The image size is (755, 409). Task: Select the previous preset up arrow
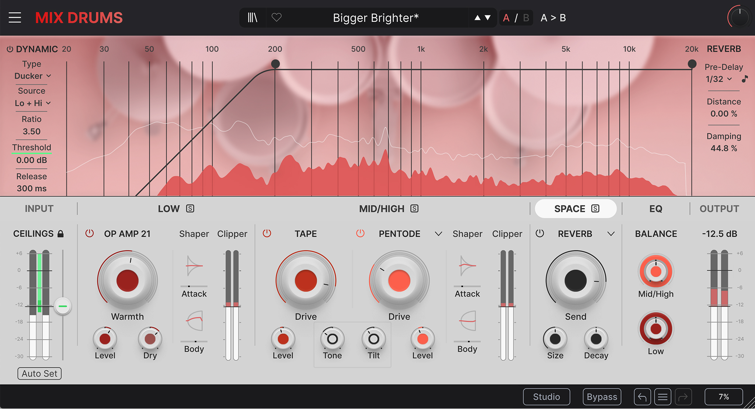click(477, 18)
